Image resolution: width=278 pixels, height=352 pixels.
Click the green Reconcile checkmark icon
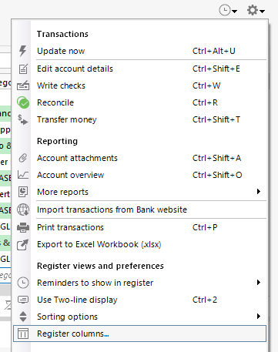pyautogui.click(x=23, y=102)
